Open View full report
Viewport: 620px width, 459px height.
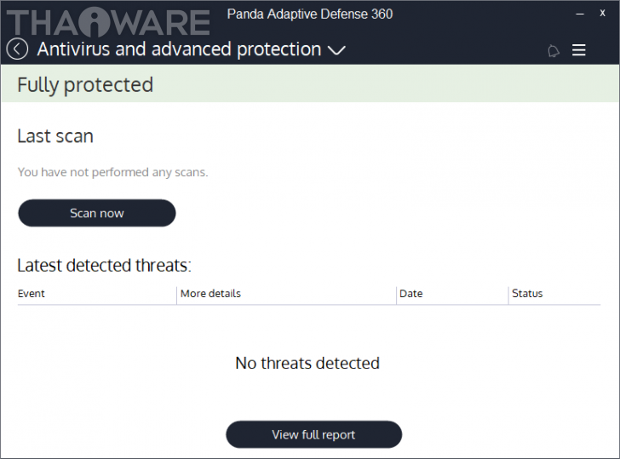(x=314, y=434)
